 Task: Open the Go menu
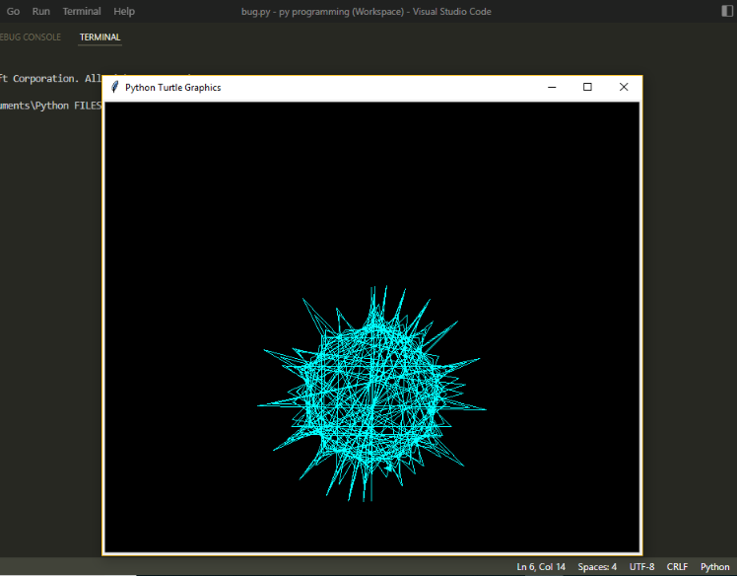pyautogui.click(x=14, y=12)
